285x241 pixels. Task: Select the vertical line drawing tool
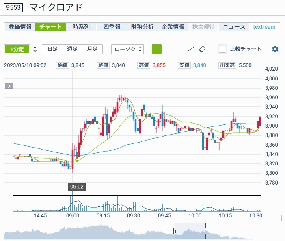click(168, 49)
